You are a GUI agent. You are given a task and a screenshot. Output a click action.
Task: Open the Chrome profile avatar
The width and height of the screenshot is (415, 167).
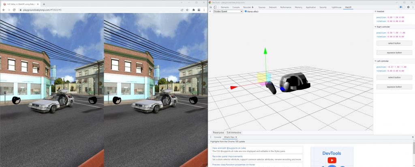point(199,10)
